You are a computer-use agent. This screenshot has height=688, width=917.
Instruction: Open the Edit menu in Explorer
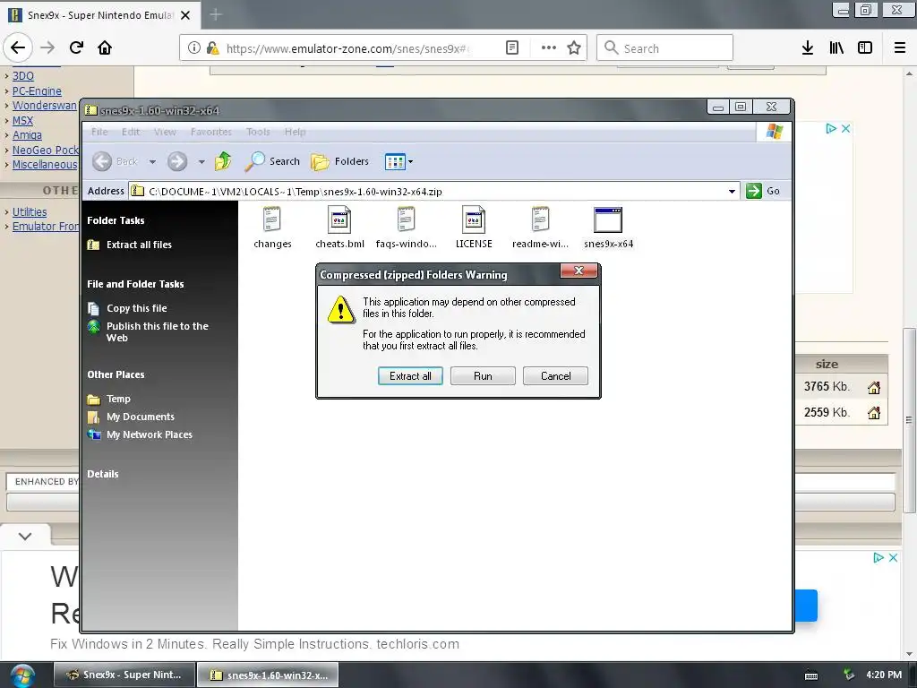click(x=131, y=133)
